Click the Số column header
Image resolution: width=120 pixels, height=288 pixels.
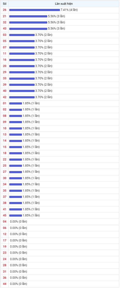pyautogui.click(x=4, y=4)
